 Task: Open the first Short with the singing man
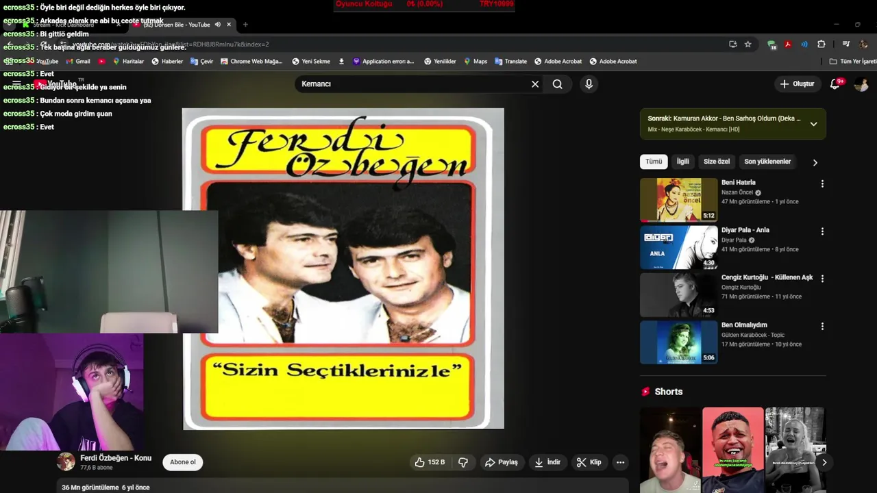point(670,450)
